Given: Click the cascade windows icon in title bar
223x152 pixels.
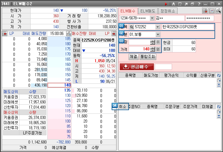Looking at the screenshot, I should pyautogui.click(x=192, y=4).
